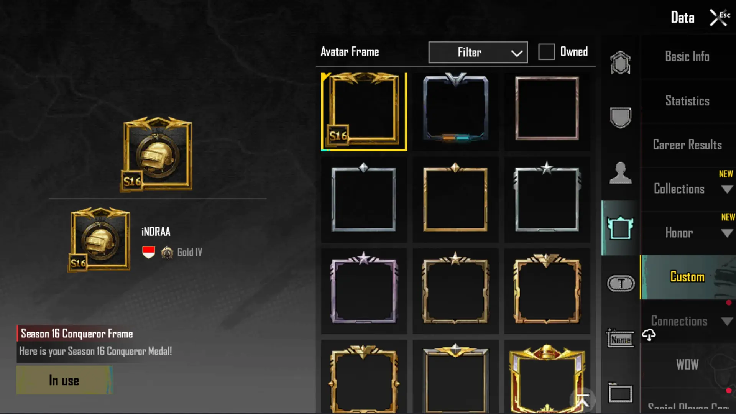Viewport: 736px width, 414px height.
Task: Select the red-gold helmet avatar frame
Action: pos(547,378)
